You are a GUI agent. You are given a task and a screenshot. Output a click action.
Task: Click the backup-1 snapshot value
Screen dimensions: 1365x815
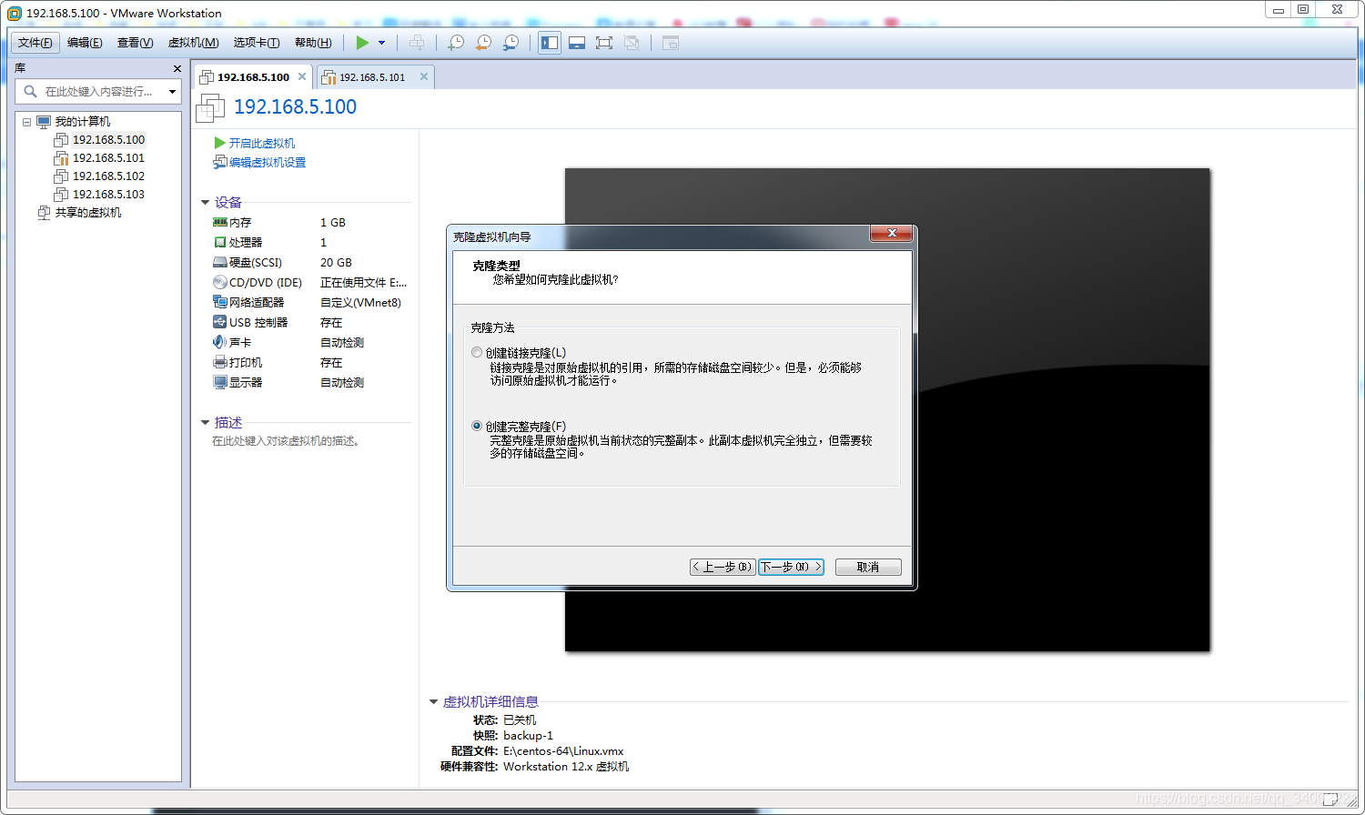point(528,735)
